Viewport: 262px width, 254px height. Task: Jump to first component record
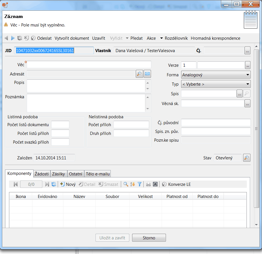click(x=16, y=184)
